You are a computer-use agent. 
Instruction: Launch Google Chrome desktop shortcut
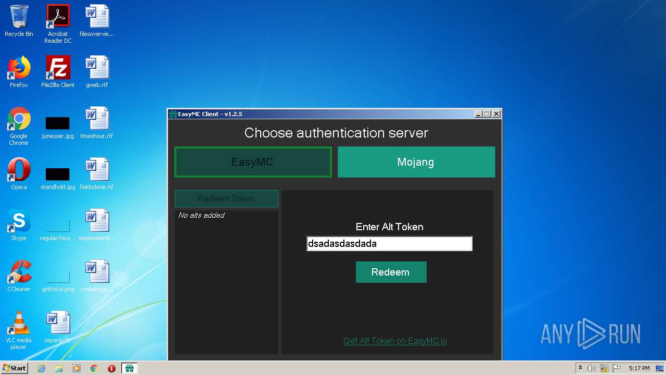click(x=19, y=127)
